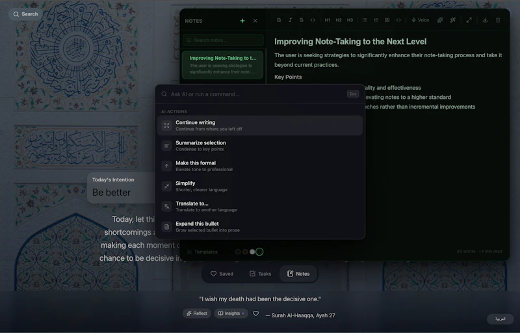The height and width of the screenshot is (333, 520).
Task: Open Insights for the verse
Action: point(231,313)
